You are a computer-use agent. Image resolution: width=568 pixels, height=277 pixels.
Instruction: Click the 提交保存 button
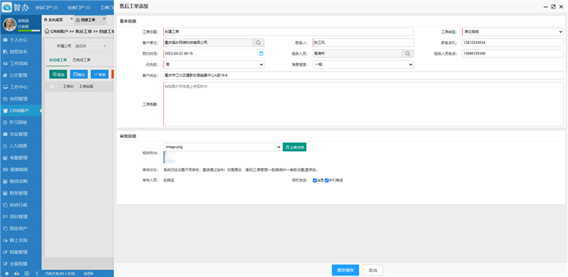(x=345, y=270)
